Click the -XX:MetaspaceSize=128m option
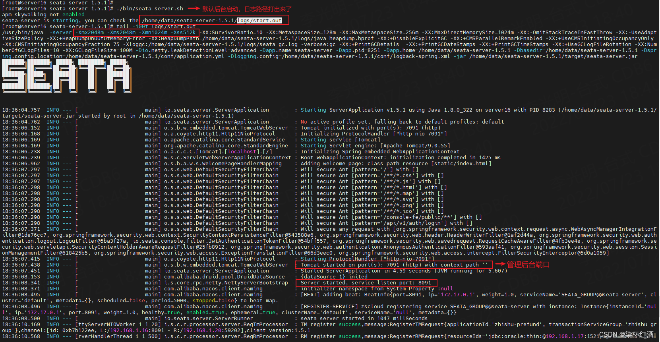 tap(301, 32)
